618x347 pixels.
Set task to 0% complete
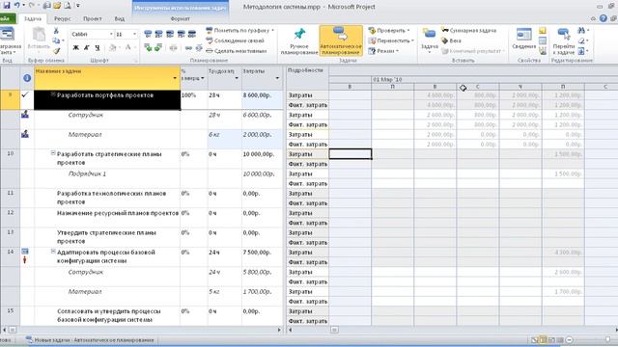pos(148,35)
